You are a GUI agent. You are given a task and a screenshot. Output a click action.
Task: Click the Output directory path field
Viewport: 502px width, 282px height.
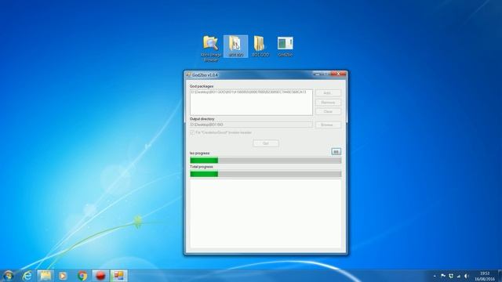pos(251,125)
